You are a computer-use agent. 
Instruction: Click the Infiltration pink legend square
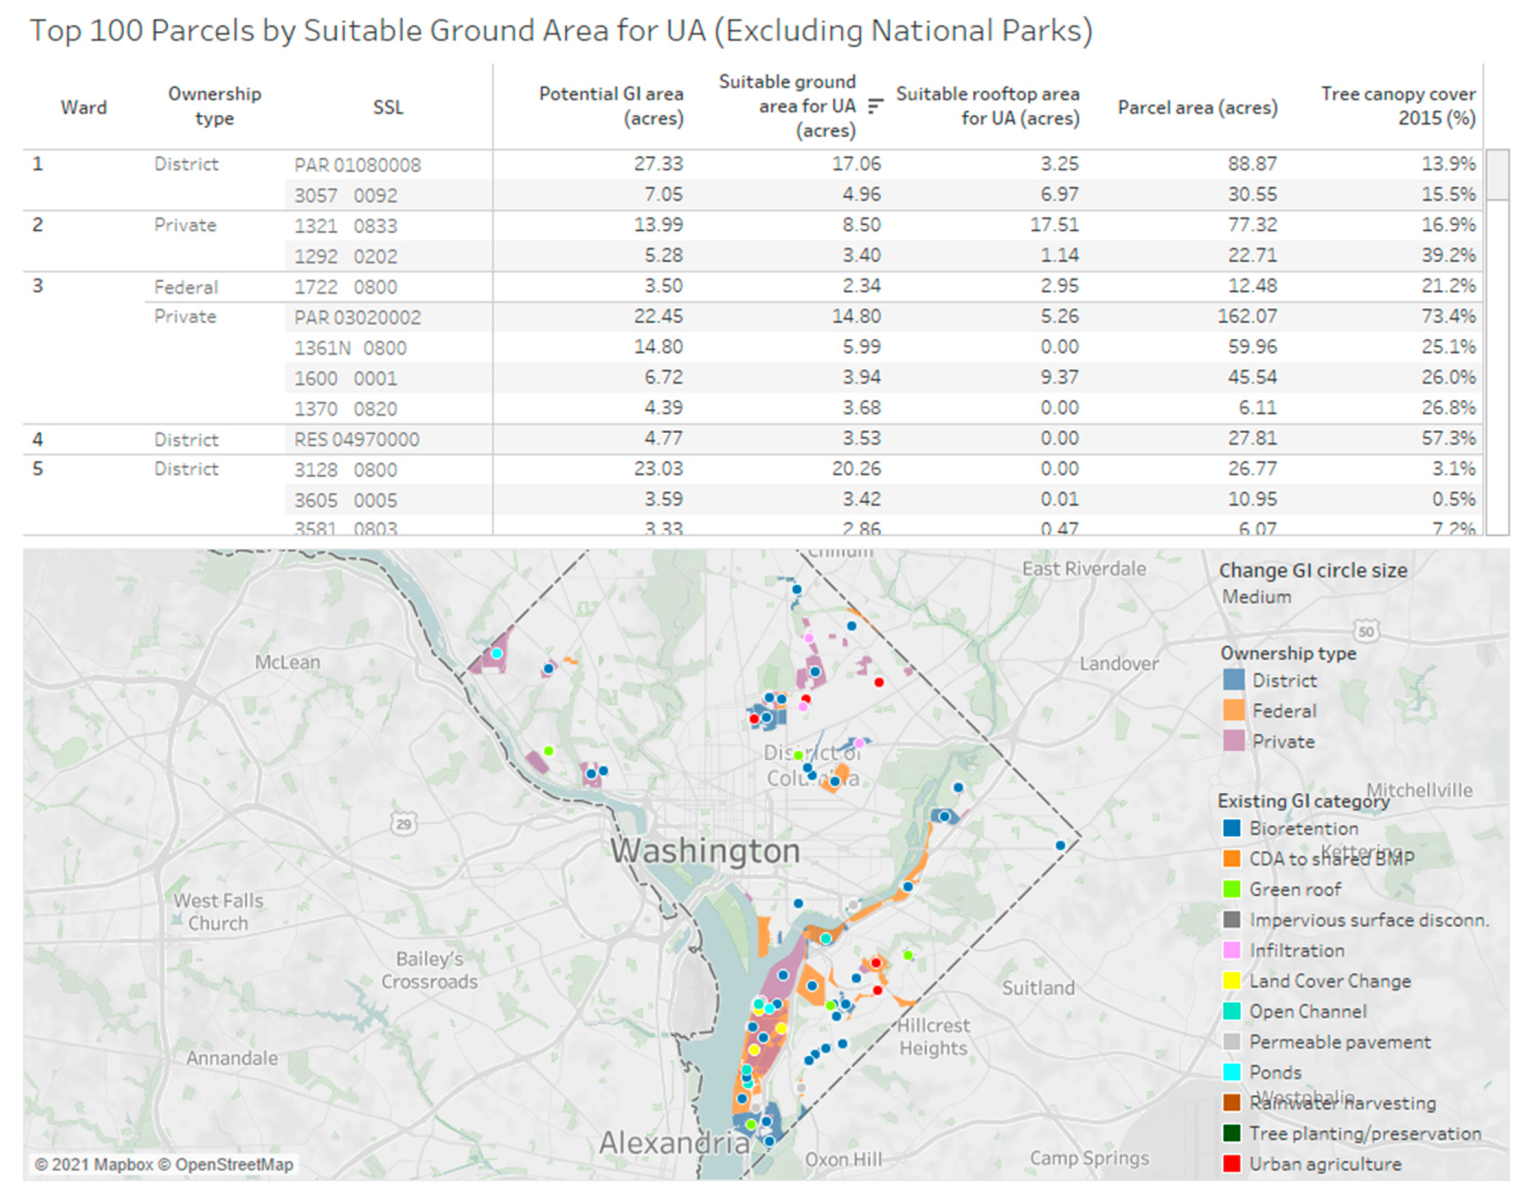tap(1231, 950)
